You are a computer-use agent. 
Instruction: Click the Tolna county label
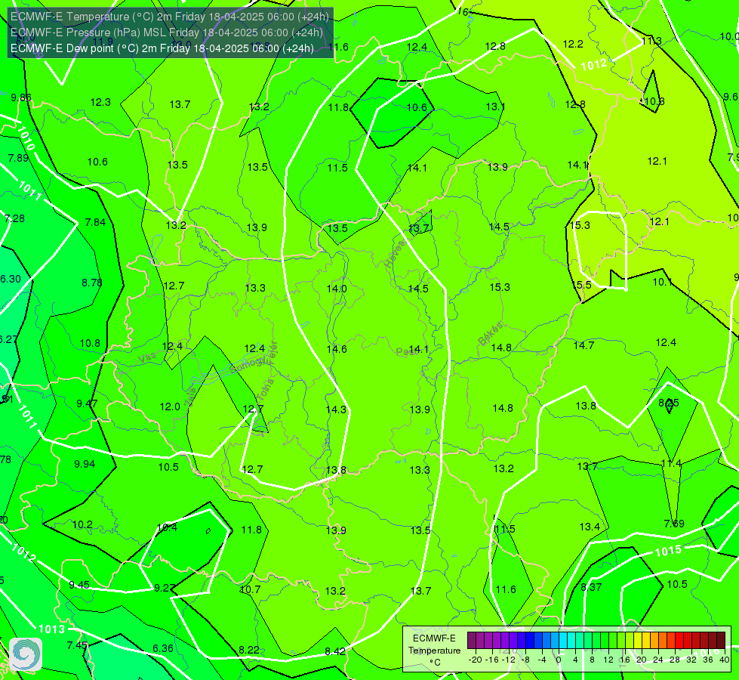pyautogui.click(x=266, y=391)
